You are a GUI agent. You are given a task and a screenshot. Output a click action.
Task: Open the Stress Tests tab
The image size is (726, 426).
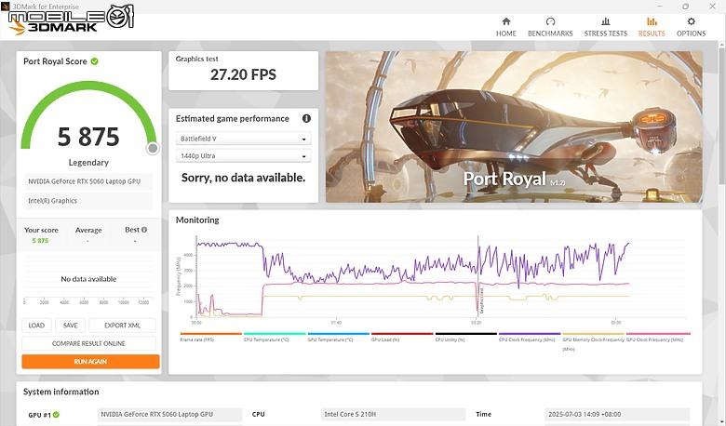[605, 27]
